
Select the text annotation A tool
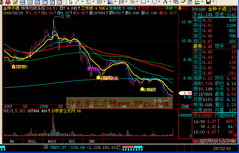165,2
